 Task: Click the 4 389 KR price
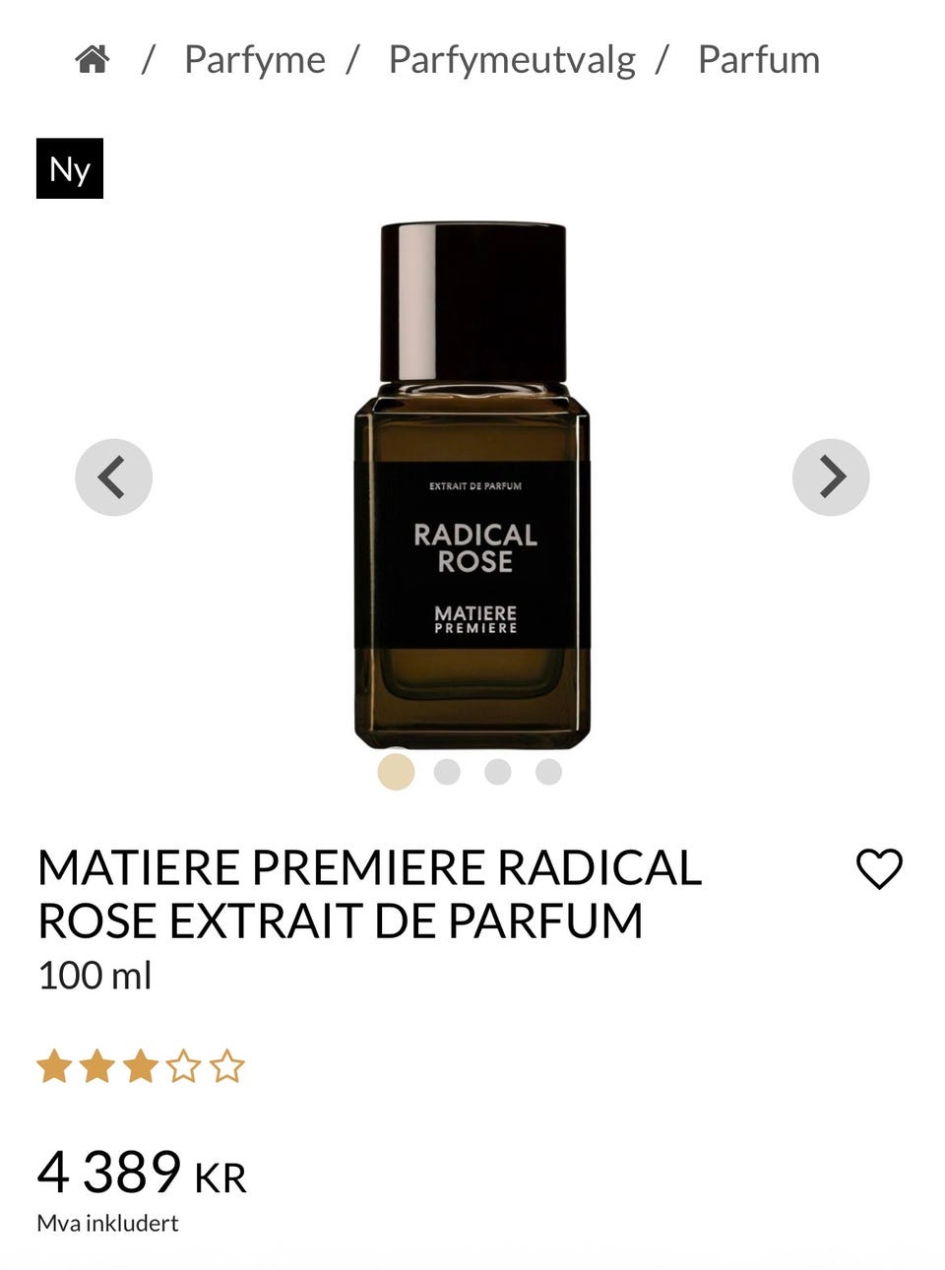[x=142, y=1173]
